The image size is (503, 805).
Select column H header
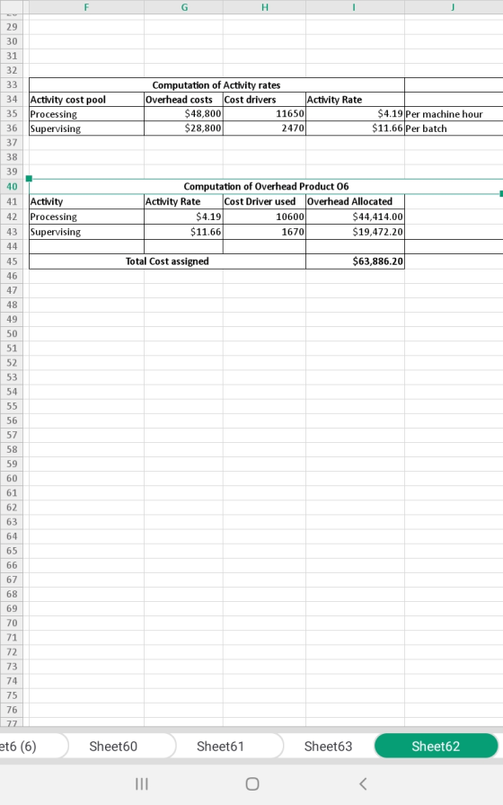pos(264,7)
